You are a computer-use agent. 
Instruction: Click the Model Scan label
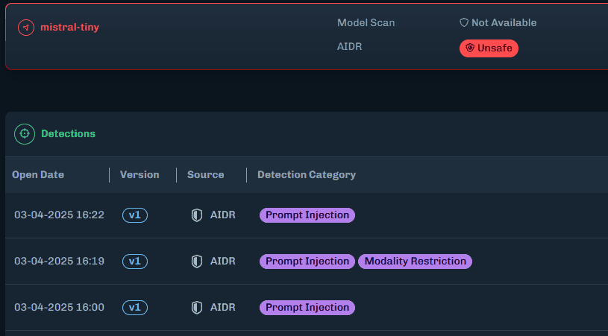366,23
